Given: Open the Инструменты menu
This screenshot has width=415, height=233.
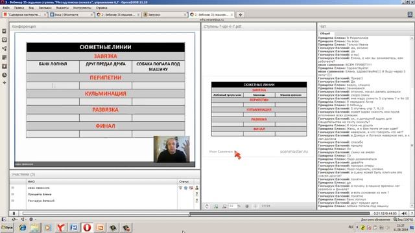Looking at the screenshot, I should pos(82,8).
